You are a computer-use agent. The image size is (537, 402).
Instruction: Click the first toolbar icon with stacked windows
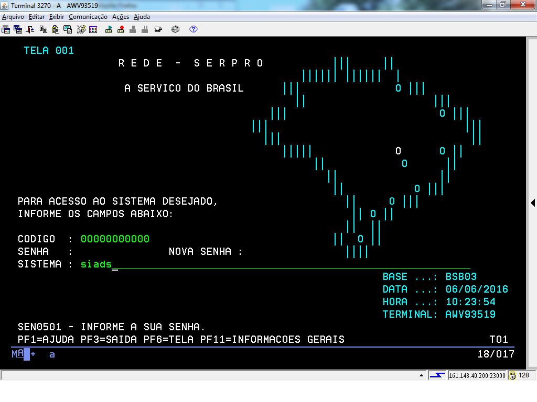6,29
